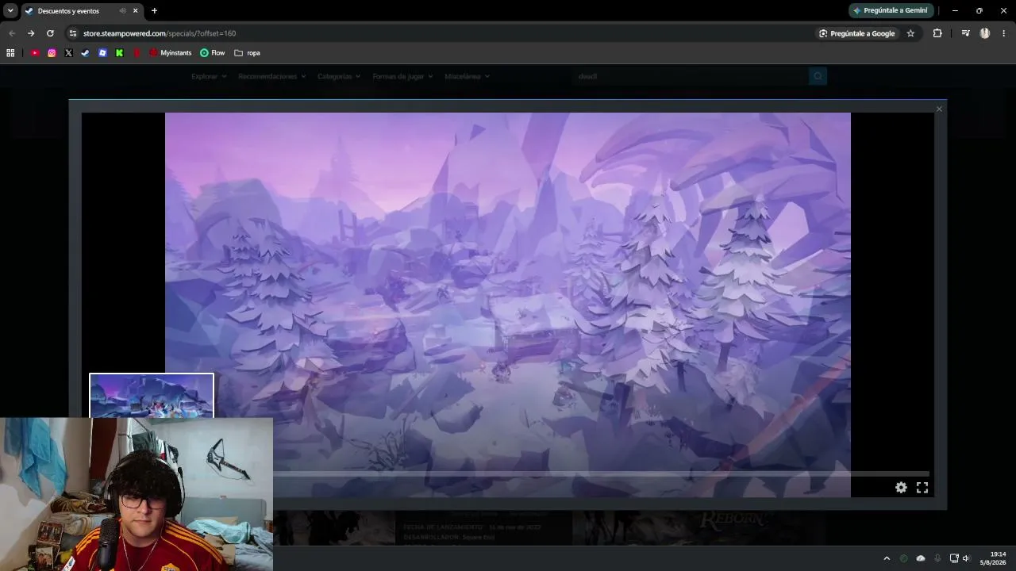Open the Myinstants bookmark
The height and width of the screenshot is (571, 1016).
tap(171, 53)
